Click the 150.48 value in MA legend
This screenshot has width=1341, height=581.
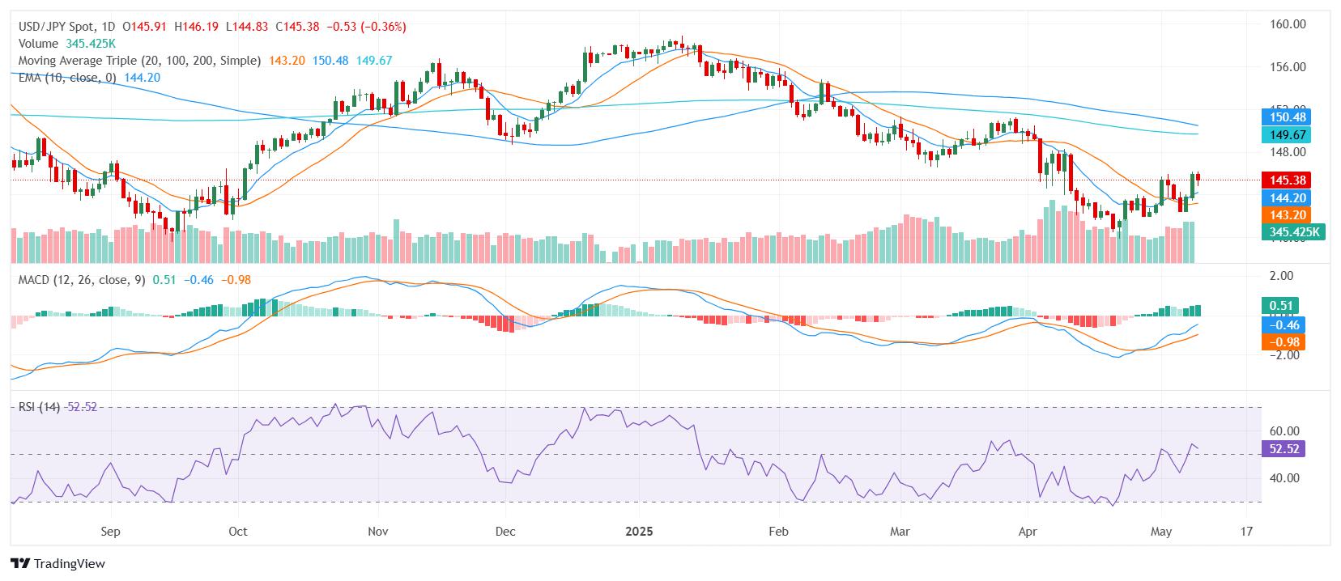(330, 61)
